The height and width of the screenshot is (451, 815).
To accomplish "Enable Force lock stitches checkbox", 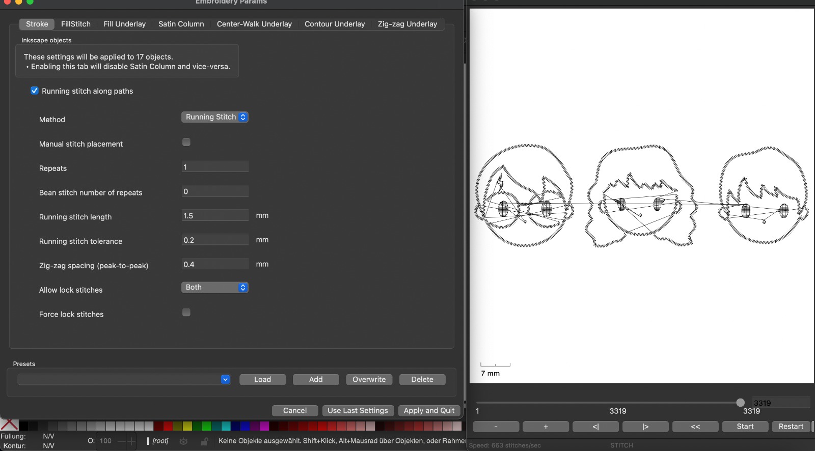I will click(x=186, y=313).
